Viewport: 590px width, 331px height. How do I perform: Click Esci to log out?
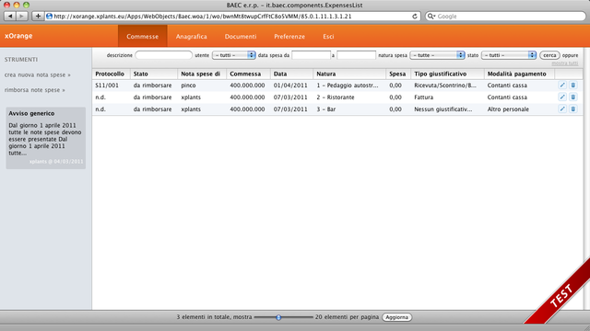328,37
